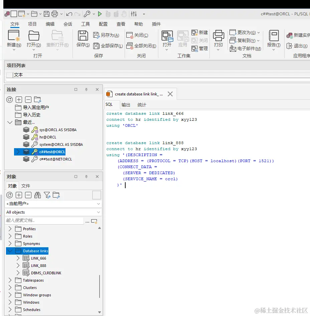This screenshot has height=316, width=310.
Task: Click the objects tree scroll-up arrow
Action: tap(100, 228)
